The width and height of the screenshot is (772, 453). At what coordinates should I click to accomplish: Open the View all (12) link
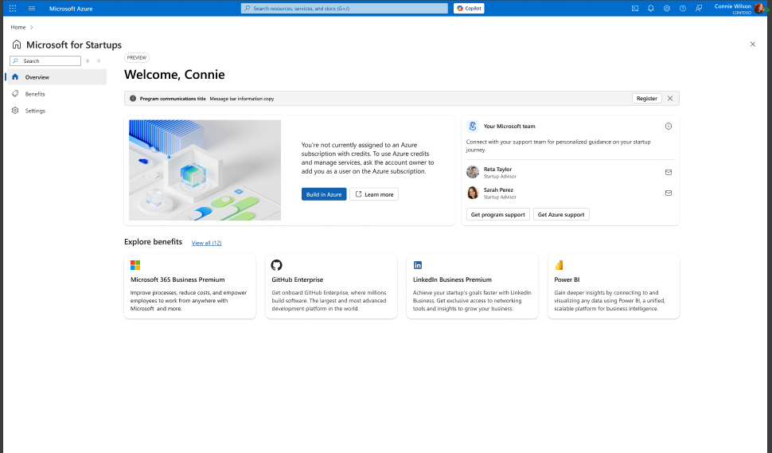point(206,243)
